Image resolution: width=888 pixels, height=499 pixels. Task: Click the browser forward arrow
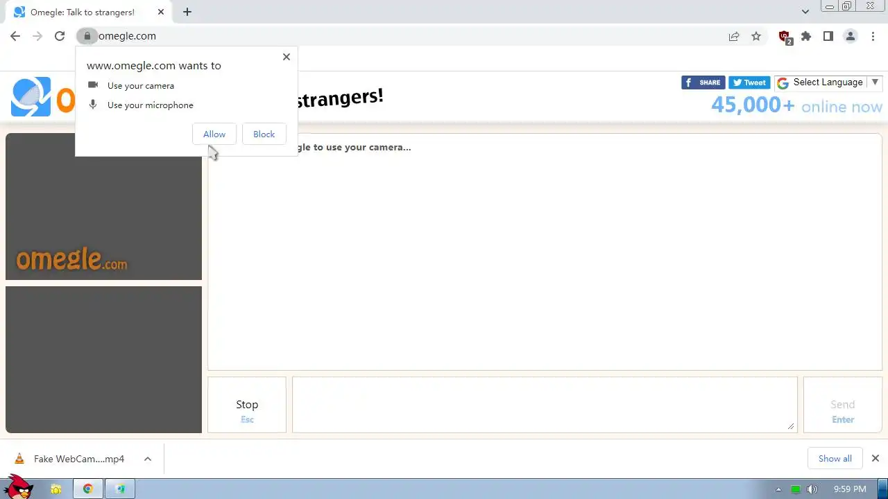click(37, 36)
